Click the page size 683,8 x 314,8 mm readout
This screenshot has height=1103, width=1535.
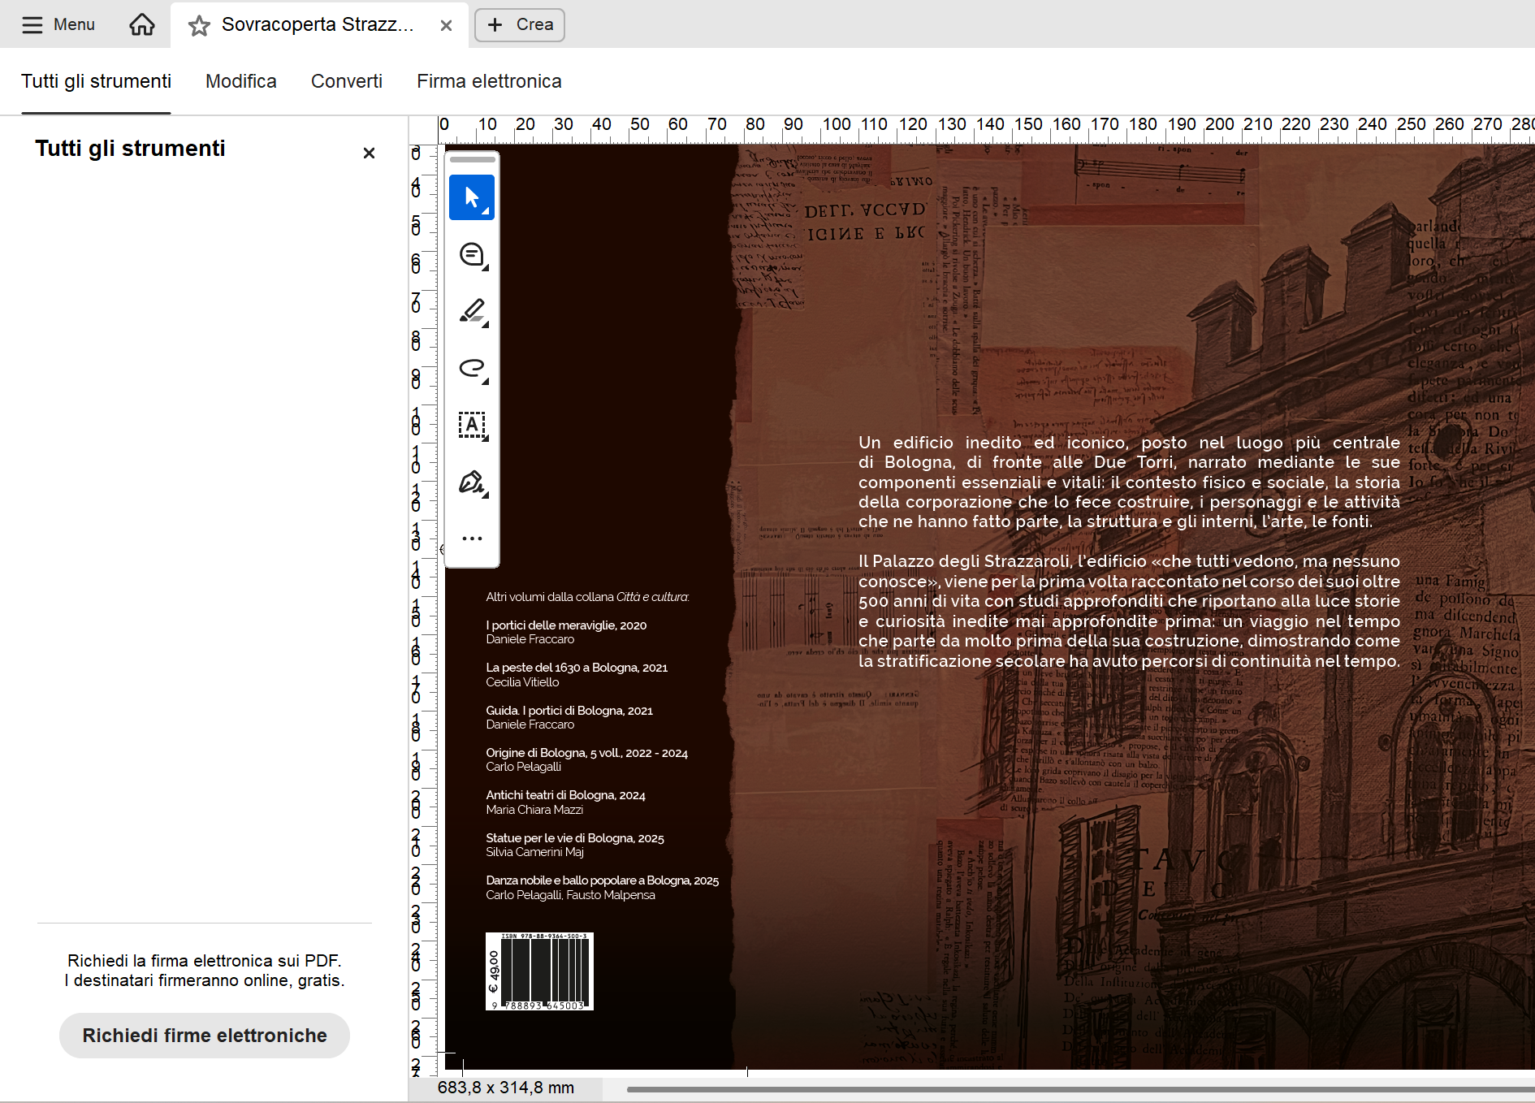(506, 1088)
